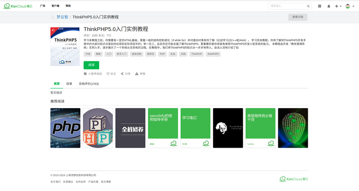The image size is (359, 191).
Task: Switch to the 目录 tab
Action: (x=69, y=84)
